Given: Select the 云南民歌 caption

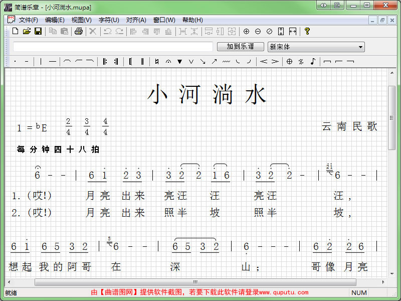Looking at the screenshot, I should [349, 126].
